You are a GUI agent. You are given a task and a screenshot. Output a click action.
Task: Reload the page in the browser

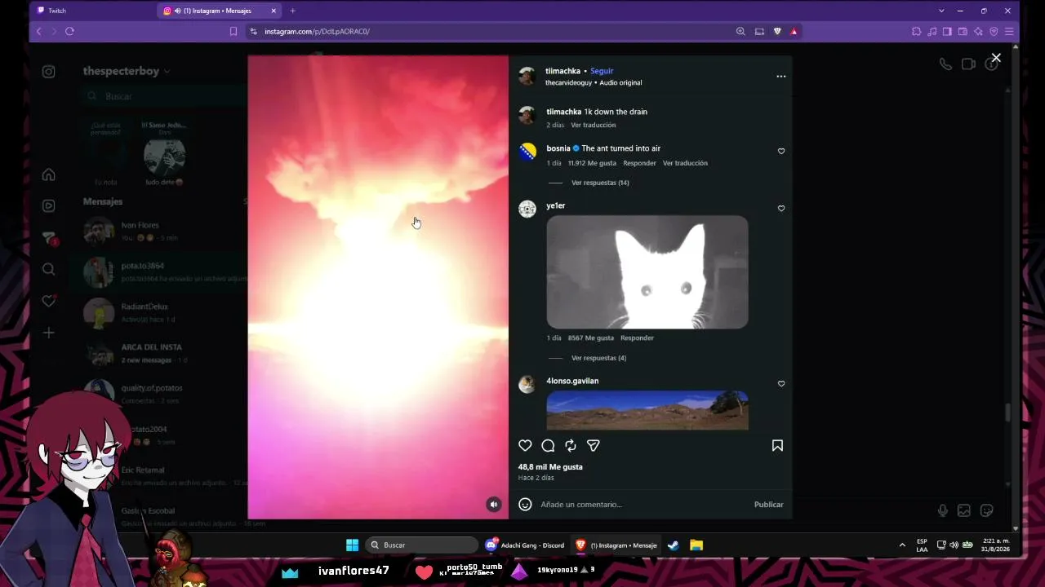69,31
